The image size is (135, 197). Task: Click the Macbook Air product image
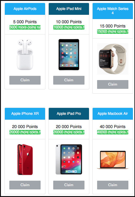113,160
